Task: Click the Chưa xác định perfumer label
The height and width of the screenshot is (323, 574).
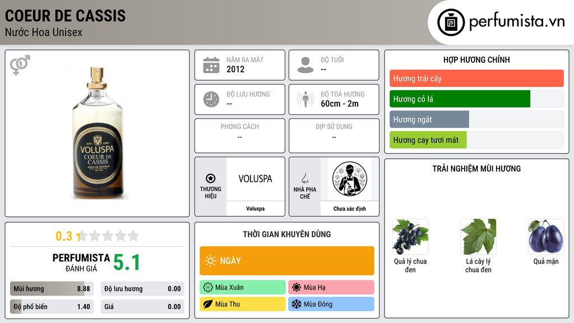Action: [350, 209]
